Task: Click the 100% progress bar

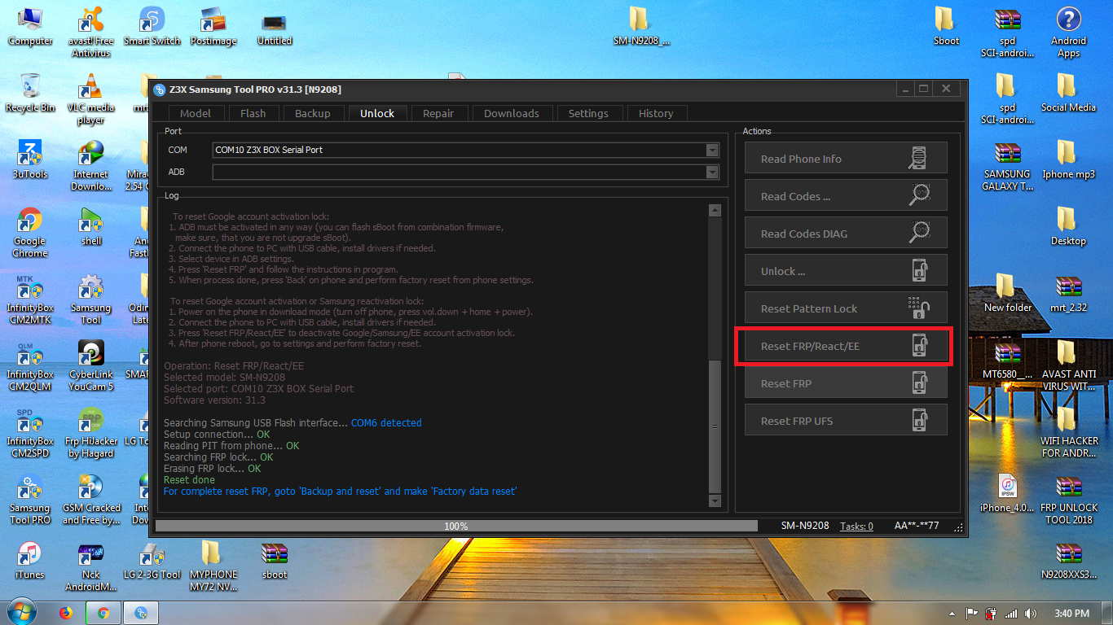Action: 455,526
